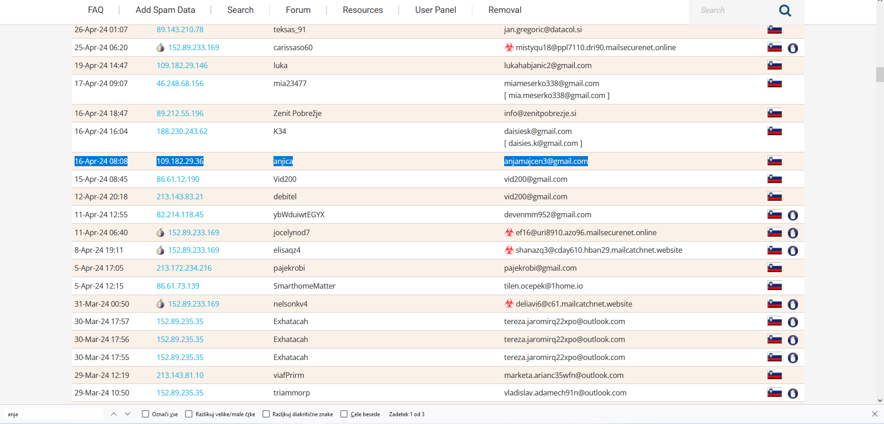Check the 'Cele besede' option

(344, 414)
